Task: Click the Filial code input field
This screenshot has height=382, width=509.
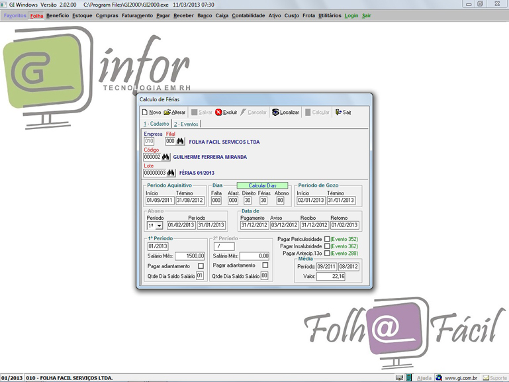Action: (170, 141)
